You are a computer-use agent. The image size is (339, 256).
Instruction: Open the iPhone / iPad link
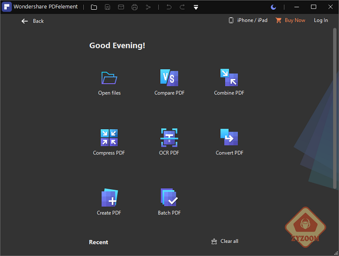click(x=248, y=20)
